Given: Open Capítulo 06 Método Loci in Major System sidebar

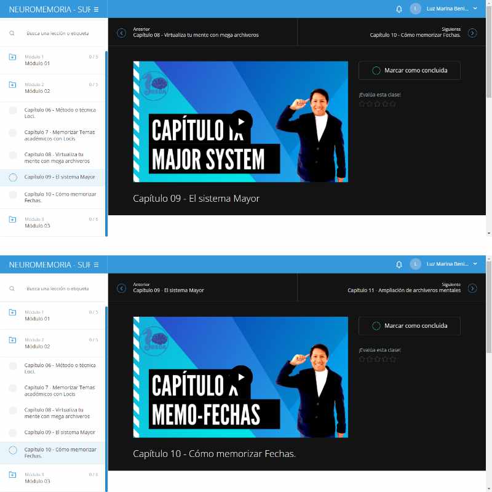Looking at the screenshot, I should 59,113.
